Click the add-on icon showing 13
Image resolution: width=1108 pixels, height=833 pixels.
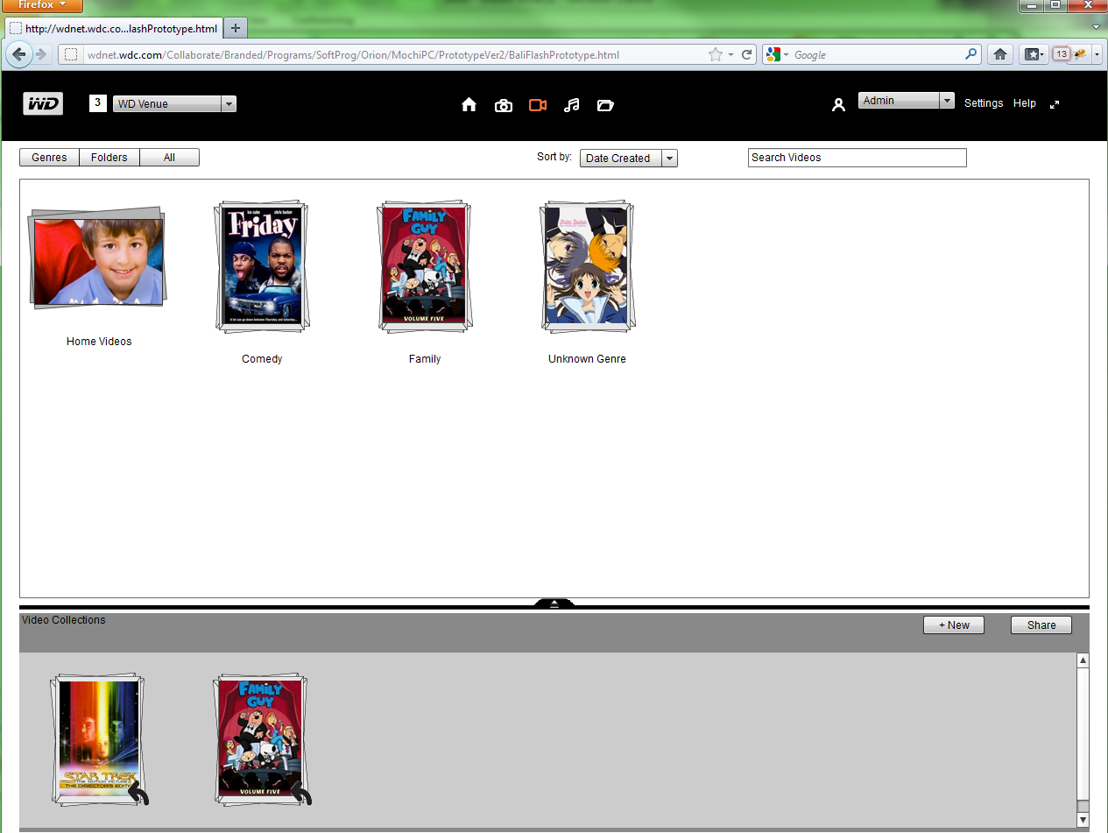pyautogui.click(x=1061, y=54)
